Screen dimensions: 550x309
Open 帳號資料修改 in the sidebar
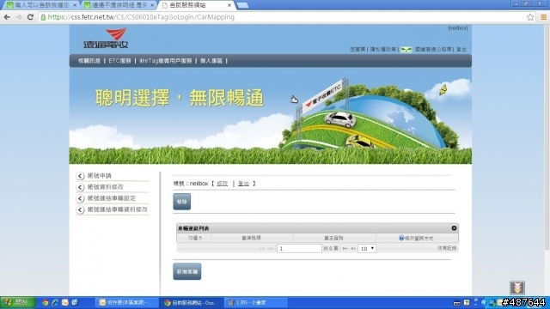click(x=105, y=187)
